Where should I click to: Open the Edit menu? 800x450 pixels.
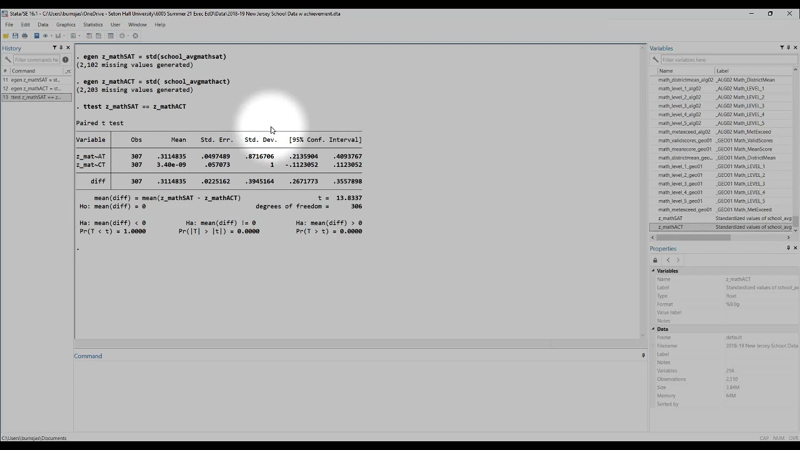26,25
